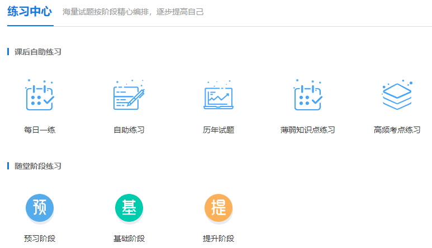Click the 薄弱知识点练习 label
This screenshot has height=248, width=432.
(x=308, y=130)
